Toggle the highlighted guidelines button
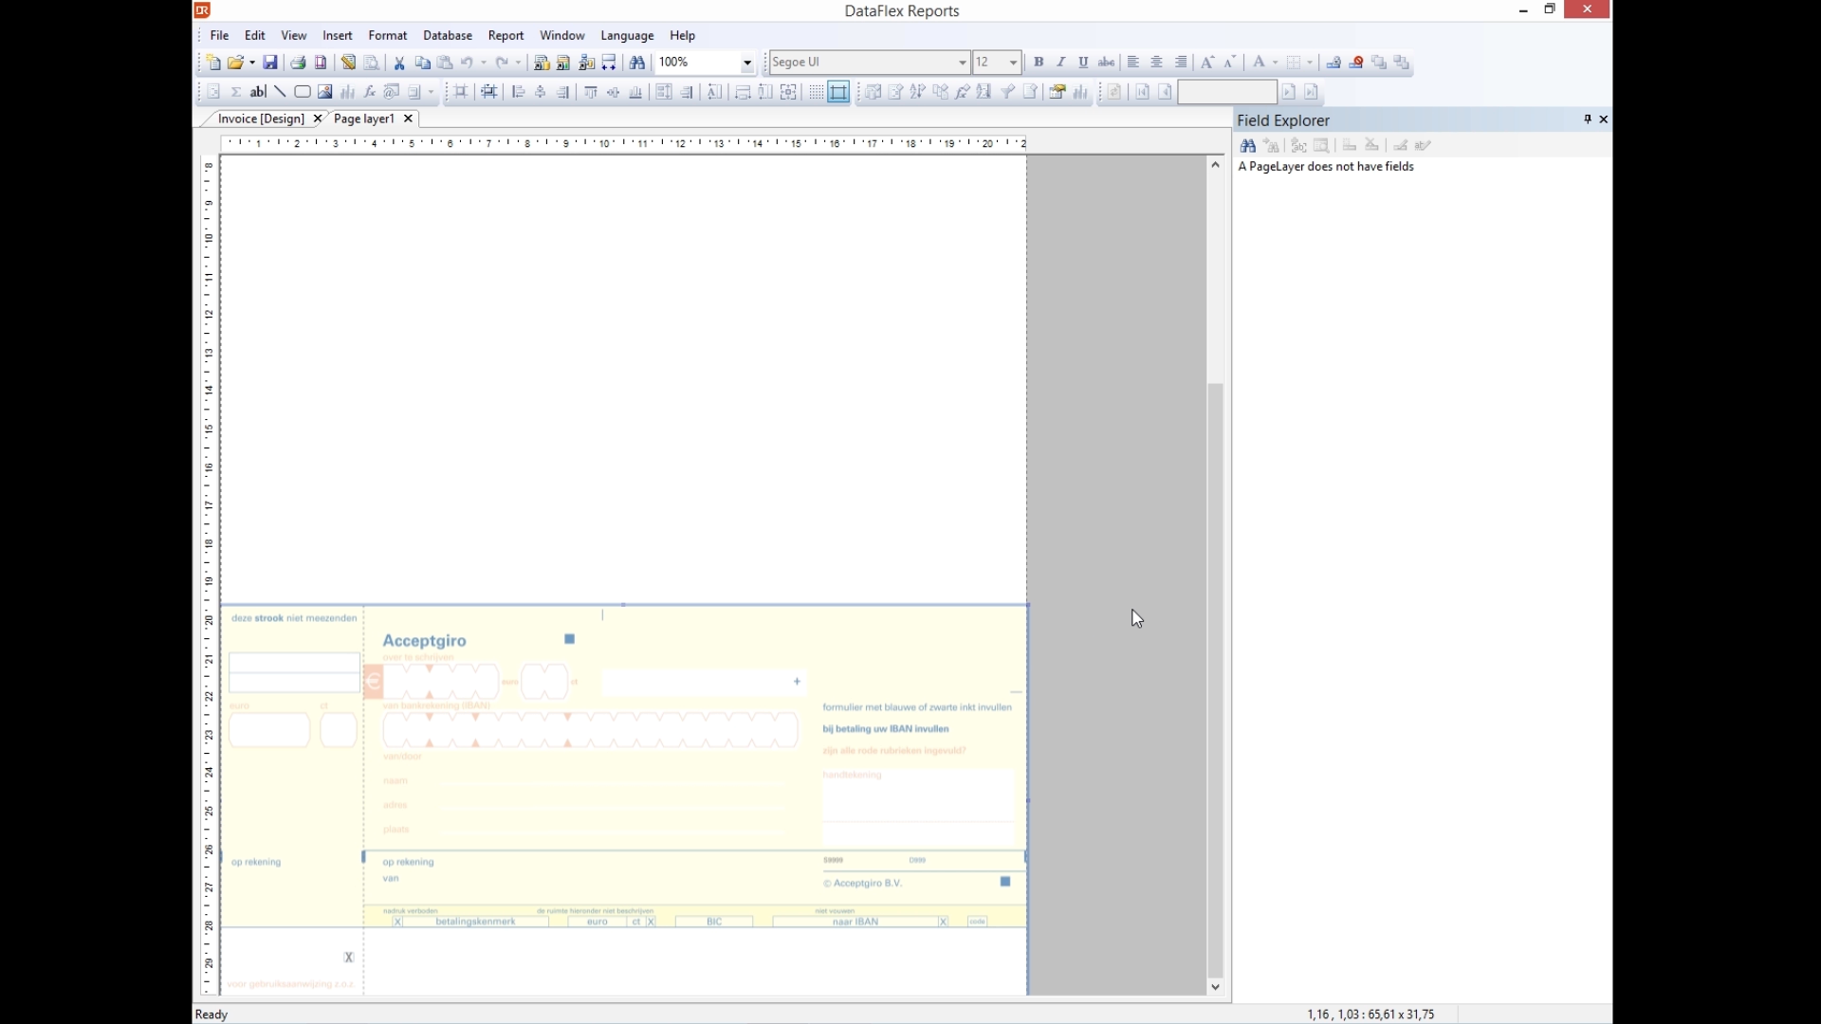This screenshot has height=1024, width=1821. coord(838,92)
